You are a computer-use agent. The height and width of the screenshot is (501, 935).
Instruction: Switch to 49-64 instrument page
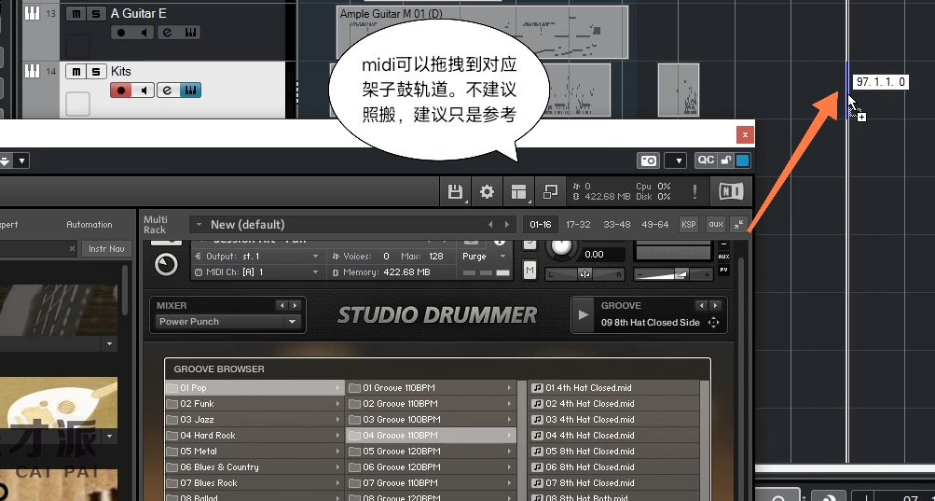[654, 225]
